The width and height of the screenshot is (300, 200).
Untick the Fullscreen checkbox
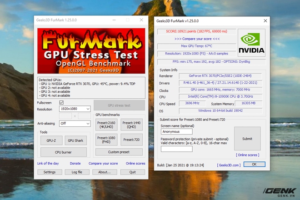pyautogui.click(x=61, y=103)
